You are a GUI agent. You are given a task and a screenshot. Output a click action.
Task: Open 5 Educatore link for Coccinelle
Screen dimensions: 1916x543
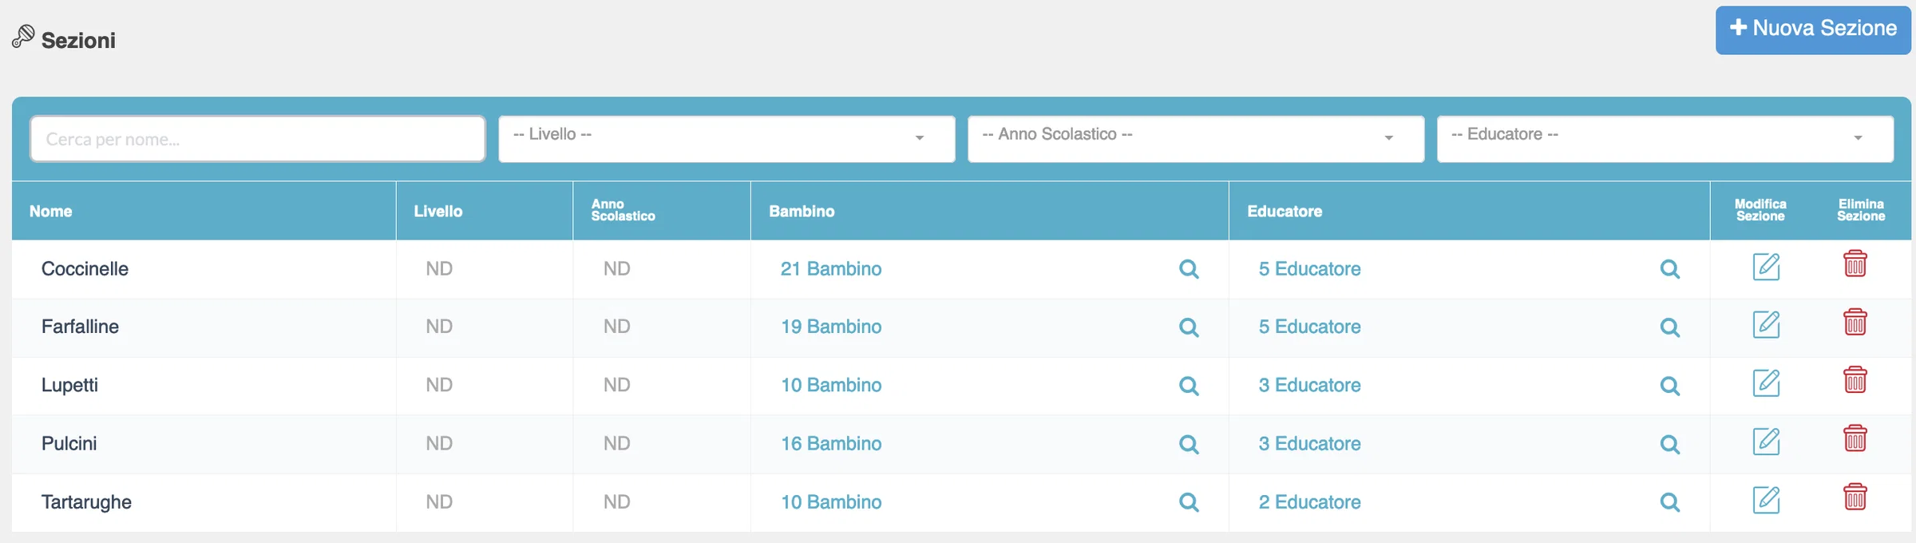click(1309, 269)
